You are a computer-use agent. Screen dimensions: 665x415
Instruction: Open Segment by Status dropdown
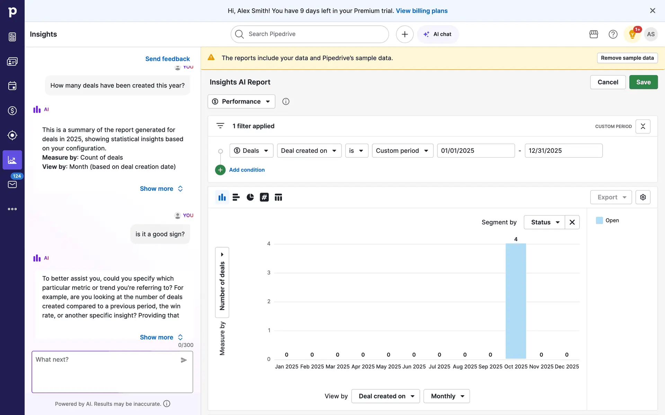545,222
